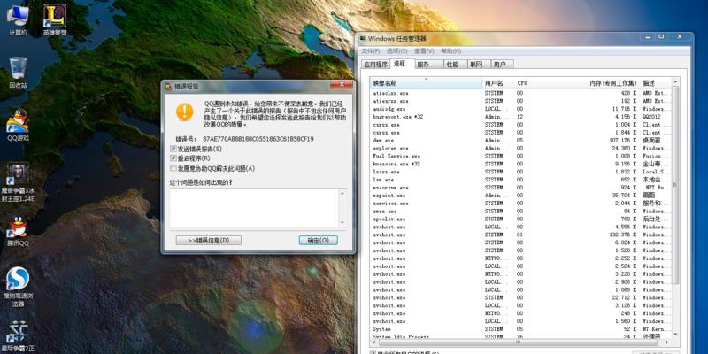Click the orange warning icon in the dialog
The image size is (708, 354).
point(185,112)
